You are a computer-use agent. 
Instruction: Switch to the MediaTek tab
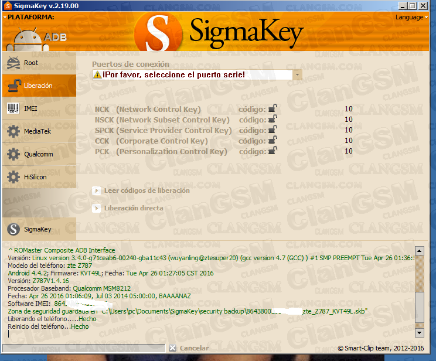tap(39, 131)
